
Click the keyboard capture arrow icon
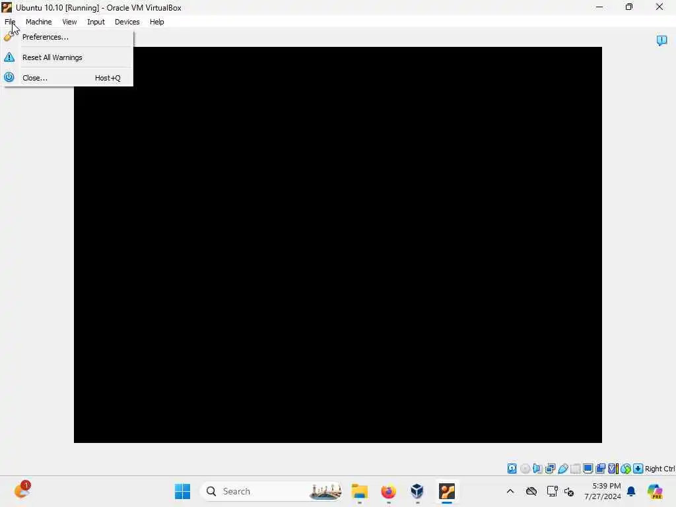(x=638, y=469)
